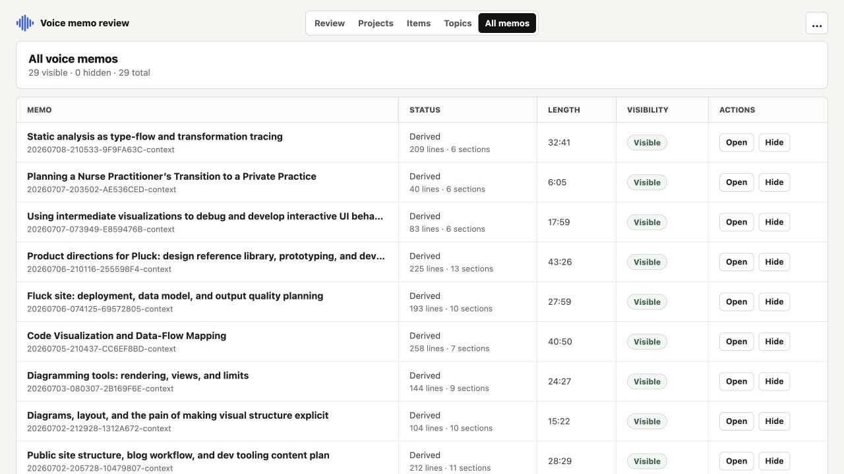Select memo title Diagramming tools: rendering, views

pyautogui.click(x=138, y=375)
